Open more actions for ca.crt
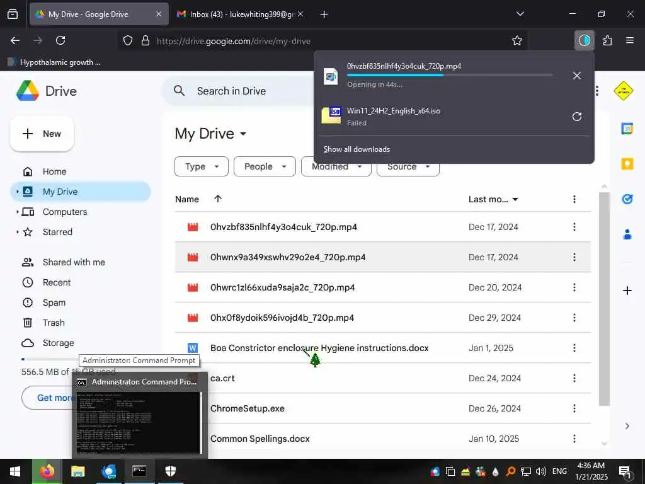 (x=574, y=378)
